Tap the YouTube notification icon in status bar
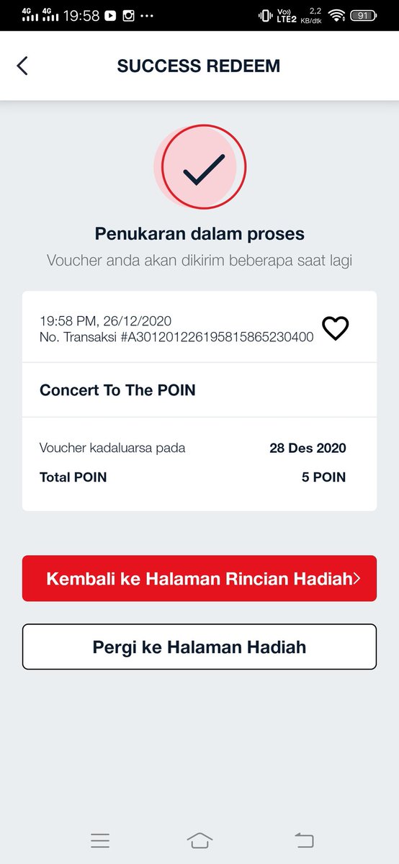399x864 pixels. click(110, 15)
